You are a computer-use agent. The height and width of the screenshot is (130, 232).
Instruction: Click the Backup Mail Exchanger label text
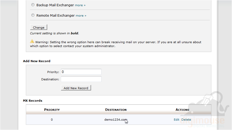[x=55, y=5]
